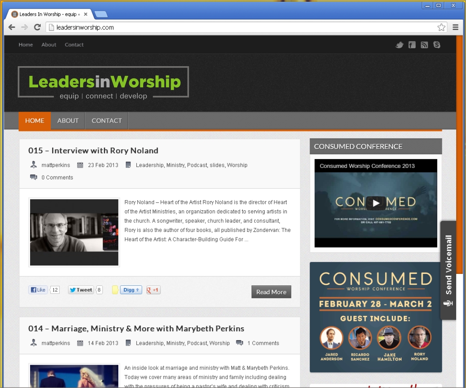Click the yellow share icon beside Digg
The height and width of the screenshot is (388, 466).
tap(115, 290)
